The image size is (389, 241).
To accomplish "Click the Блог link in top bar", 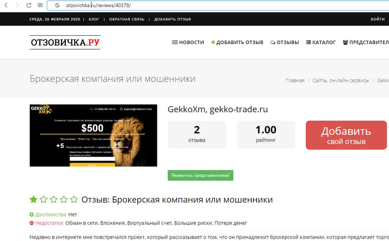I will (x=94, y=19).
